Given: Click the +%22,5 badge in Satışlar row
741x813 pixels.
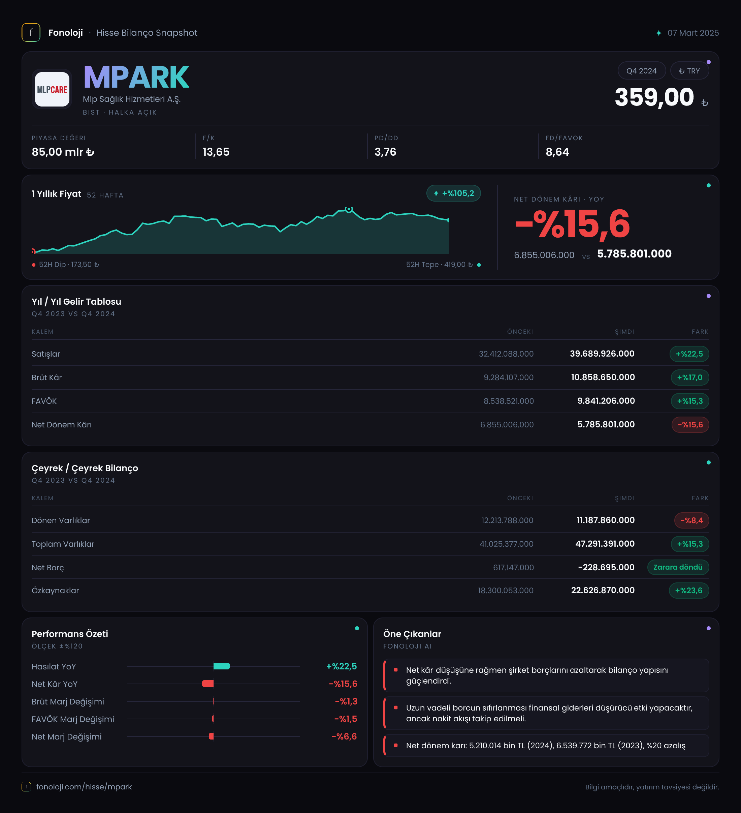Looking at the screenshot, I should coord(689,354).
